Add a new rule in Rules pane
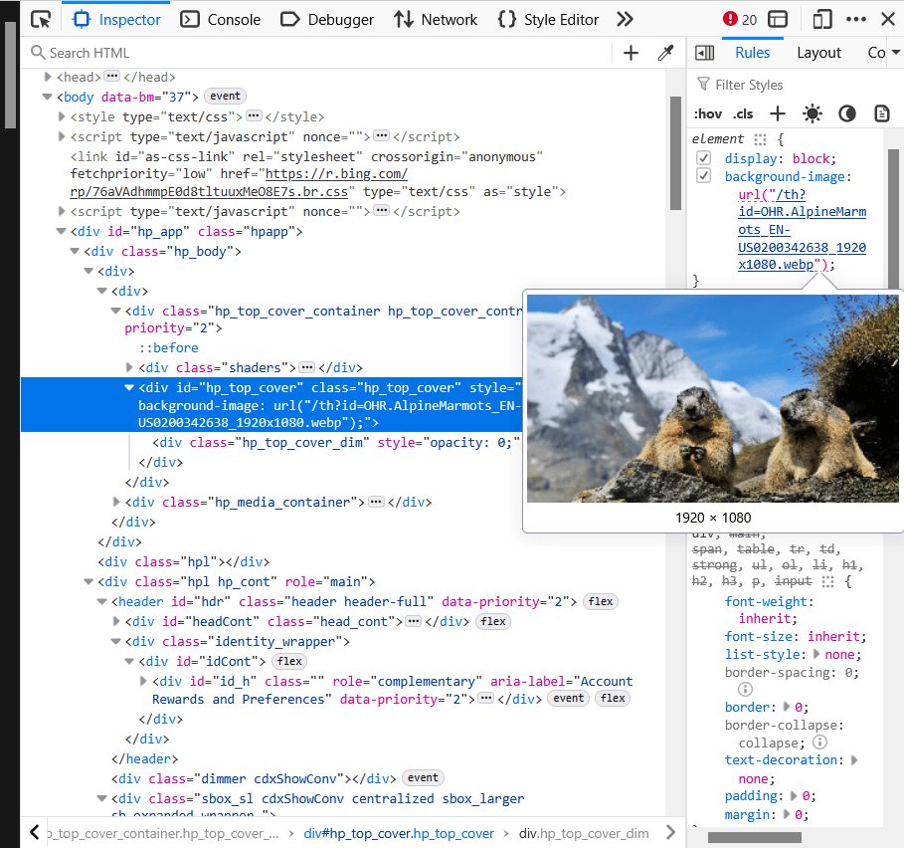This screenshot has width=904, height=848. tap(778, 113)
